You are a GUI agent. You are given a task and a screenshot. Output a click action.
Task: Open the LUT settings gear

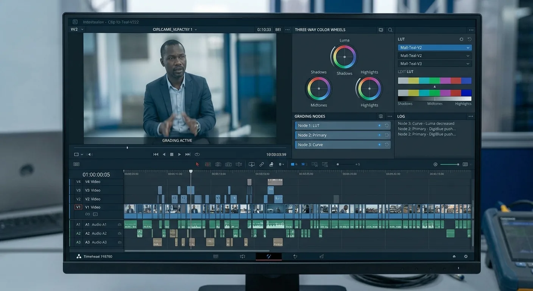coord(461,39)
